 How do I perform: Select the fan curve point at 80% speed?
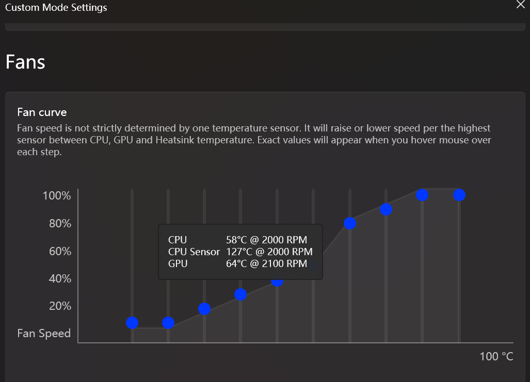click(350, 223)
